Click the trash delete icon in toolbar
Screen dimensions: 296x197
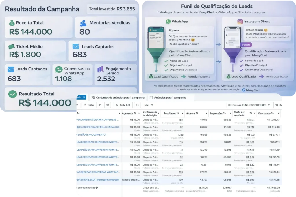[x=108, y=105]
